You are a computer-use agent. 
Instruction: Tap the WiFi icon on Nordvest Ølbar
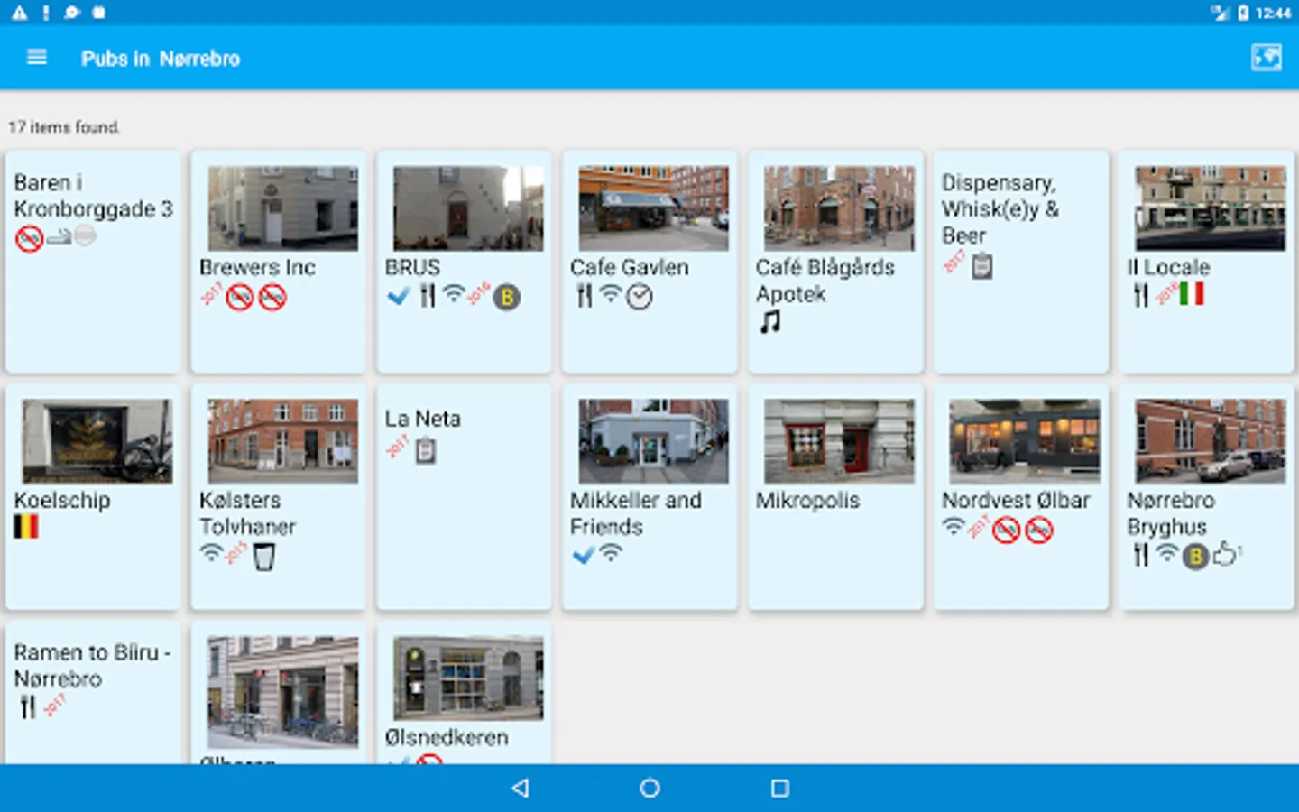tap(954, 525)
